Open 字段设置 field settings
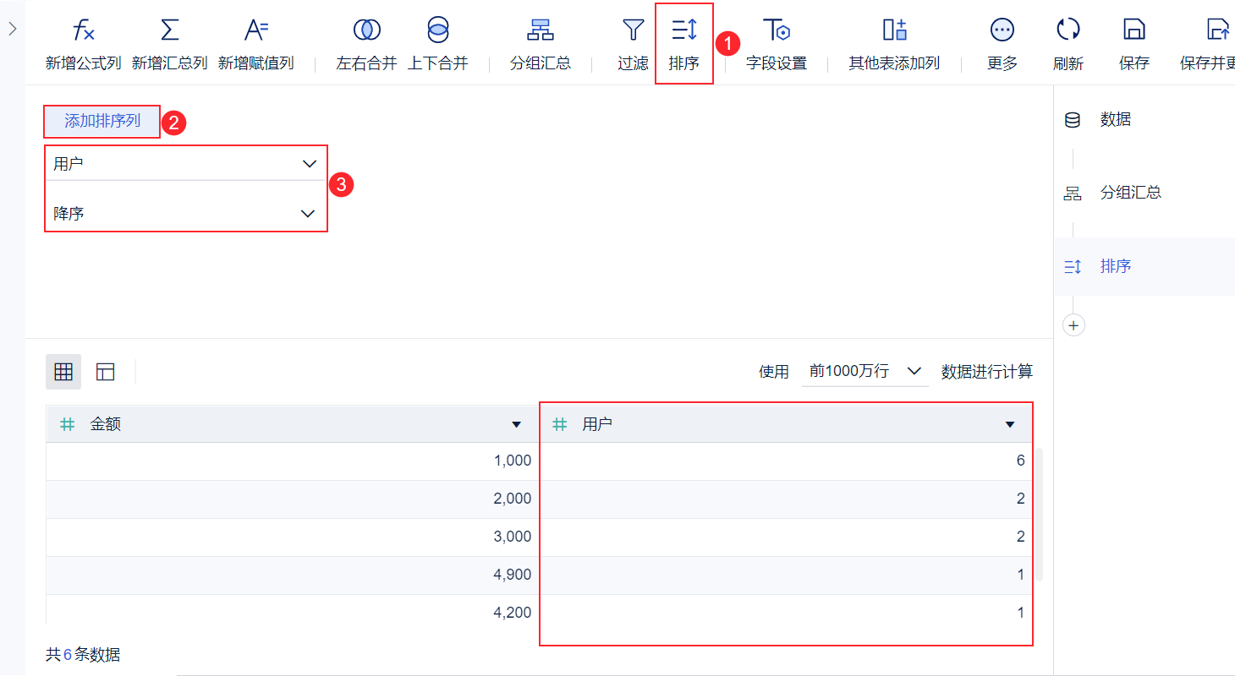 (x=776, y=31)
